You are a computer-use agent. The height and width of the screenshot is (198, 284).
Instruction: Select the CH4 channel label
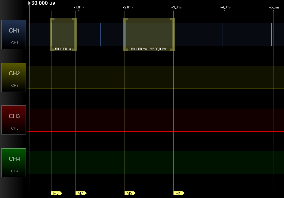coord(14,163)
